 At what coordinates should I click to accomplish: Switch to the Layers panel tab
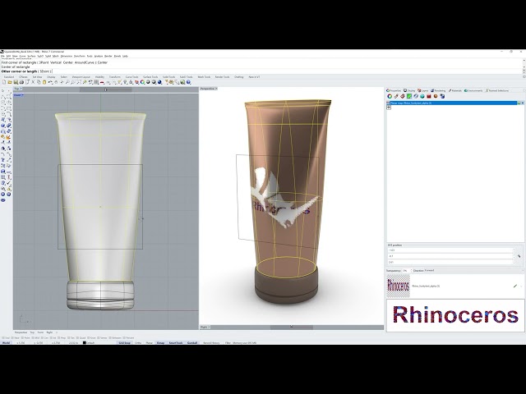click(x=422, y=90)
